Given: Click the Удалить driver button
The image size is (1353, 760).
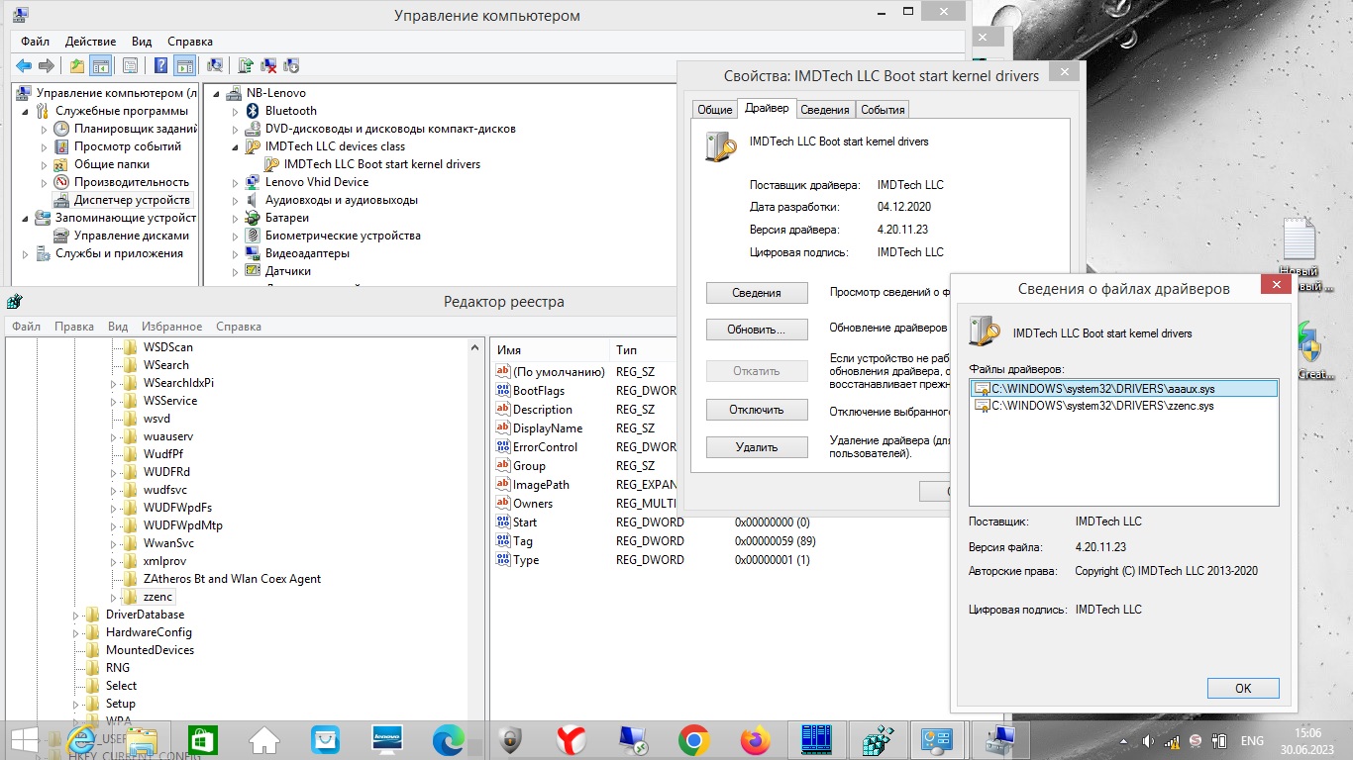Looking at the screenshot, I should pos(757,447).
